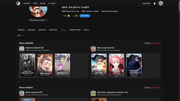Expand the Чтец Очистки Плоти rank dropdown

[x=38, y=20]
